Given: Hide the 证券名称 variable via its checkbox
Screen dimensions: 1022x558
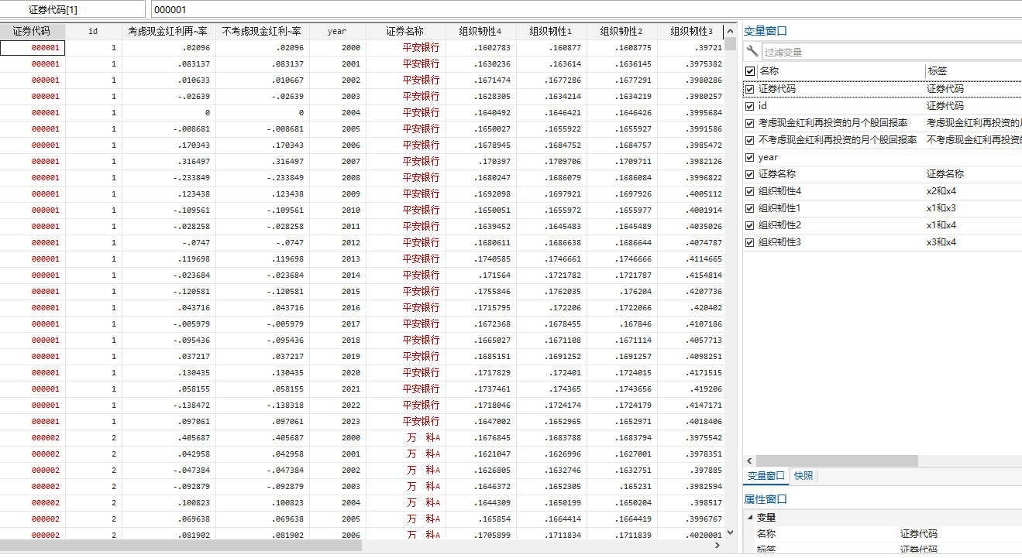Looking at the screenshot, I should click(749, 174).
